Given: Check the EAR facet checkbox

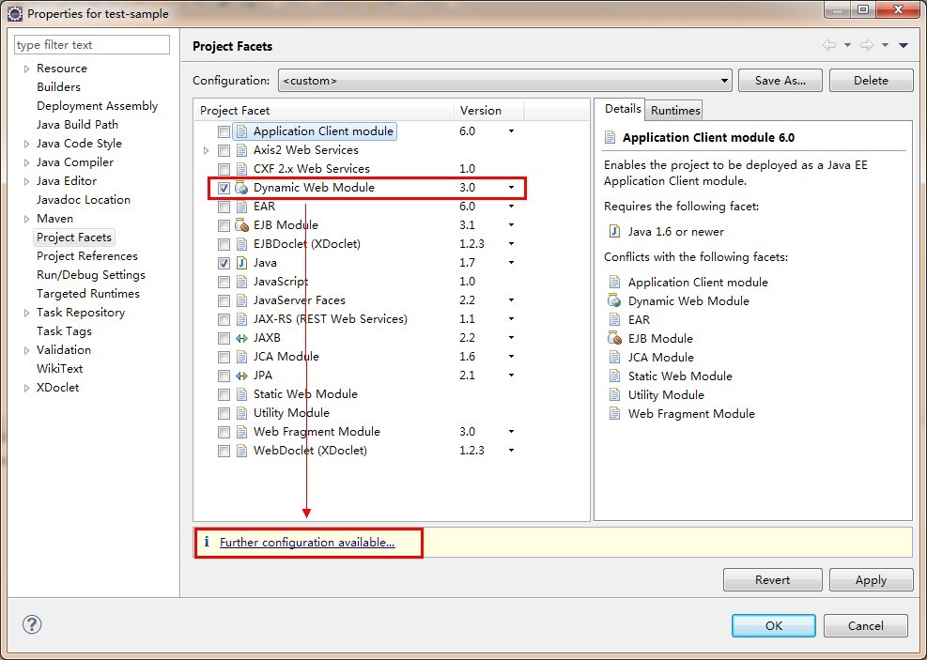Looking at the screenshot, I should pyautogui.click(x=224, y=207).
